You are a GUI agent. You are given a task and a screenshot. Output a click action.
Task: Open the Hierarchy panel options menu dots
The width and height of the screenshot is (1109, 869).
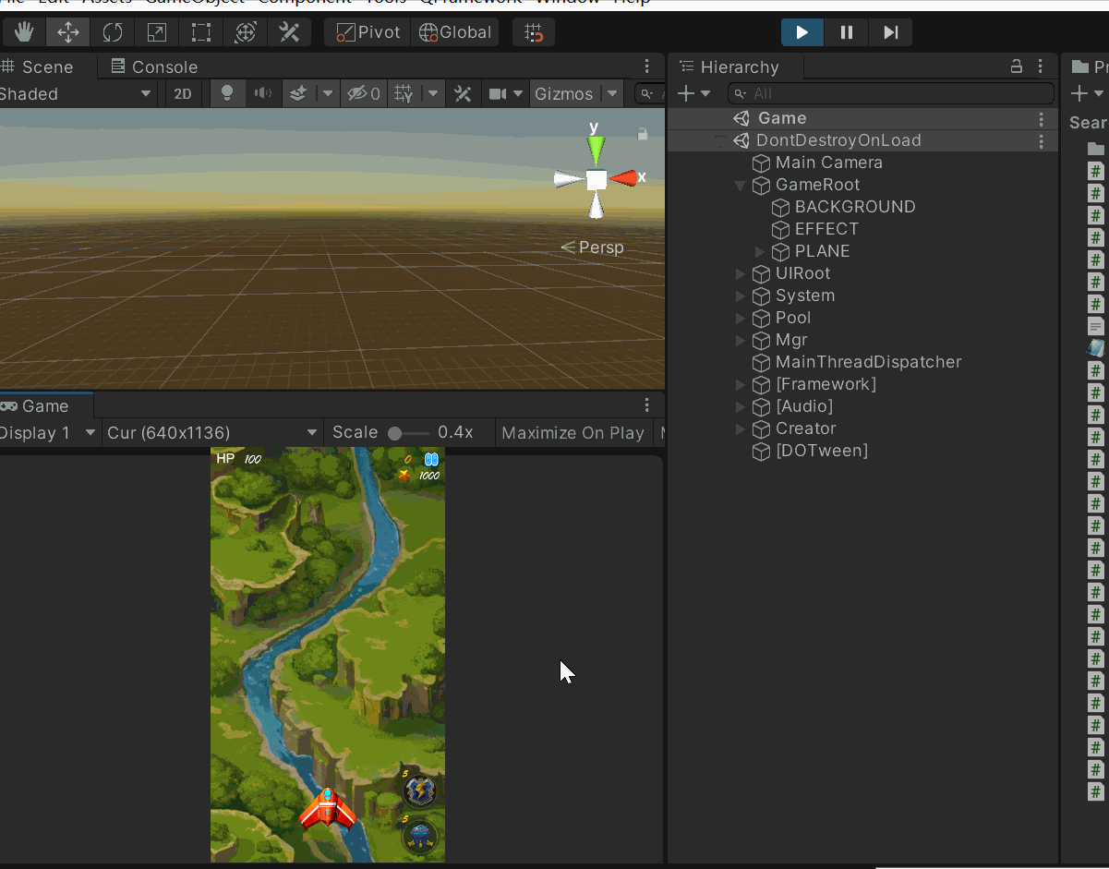[x=1041, y=66]
